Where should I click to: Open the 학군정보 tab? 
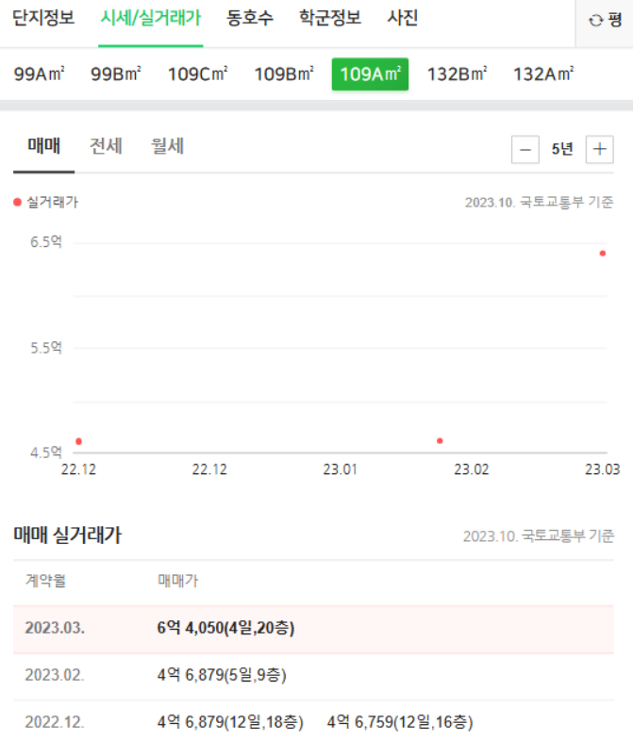pos(330,18)
